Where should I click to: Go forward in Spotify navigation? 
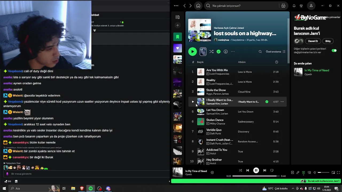(191, 6)
